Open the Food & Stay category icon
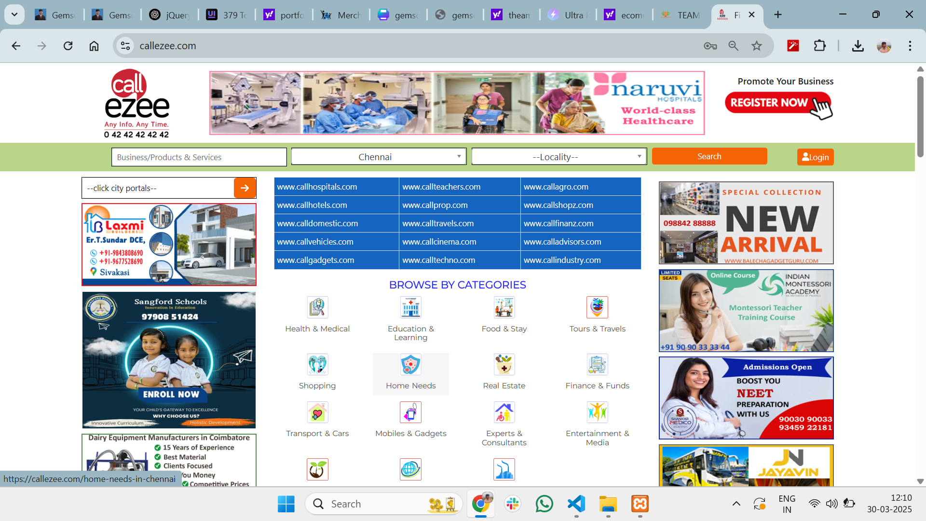This screenshot has height=521, width=926. coord(504,307)
